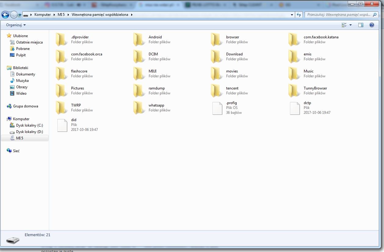
Task: Click the refresh button beside address bar
Action: click(299, 15)
